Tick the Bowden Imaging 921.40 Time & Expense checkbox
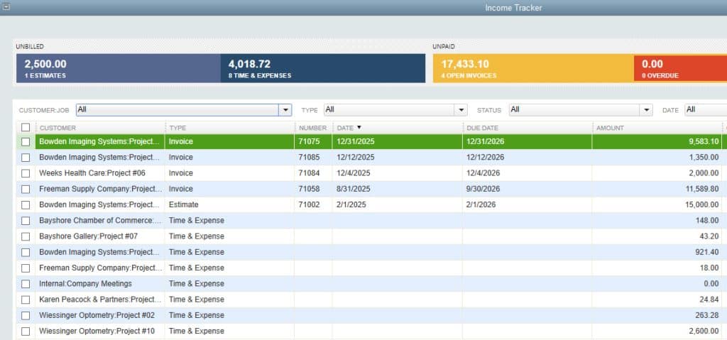The image size is (727, 340). (x=26, y=252)
